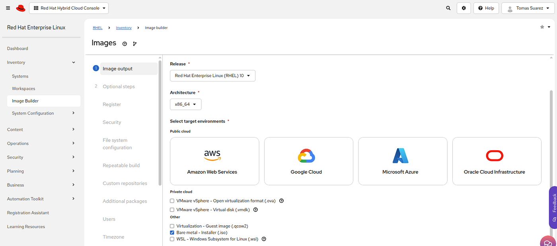Select the Google Cloud card
Screen dimensions: 557x246
pos(309,161)
